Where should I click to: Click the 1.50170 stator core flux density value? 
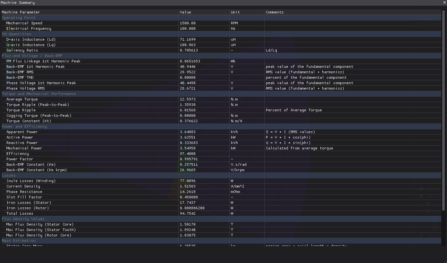point(188,224)
